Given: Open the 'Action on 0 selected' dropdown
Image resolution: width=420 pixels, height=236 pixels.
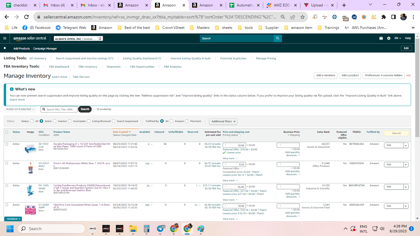Looking at the screenshot, I should point(20,109).
